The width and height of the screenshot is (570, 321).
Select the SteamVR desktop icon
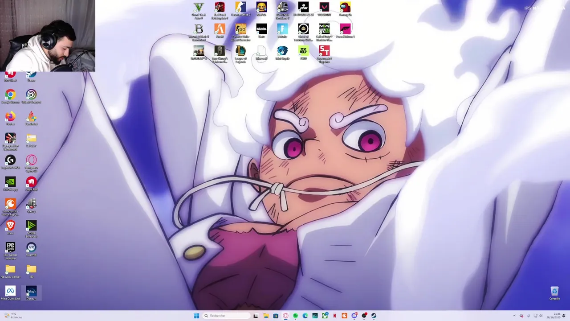coord(31,250)
